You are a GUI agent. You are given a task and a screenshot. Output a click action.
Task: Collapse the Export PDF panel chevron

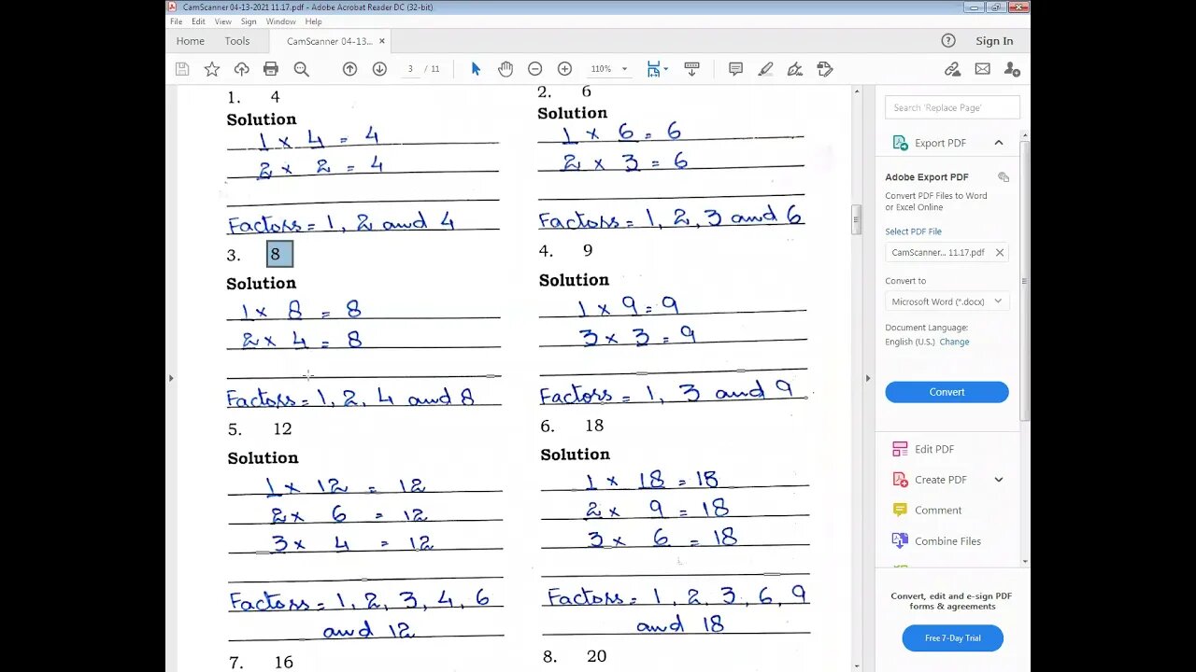click(x=999, y=143)
